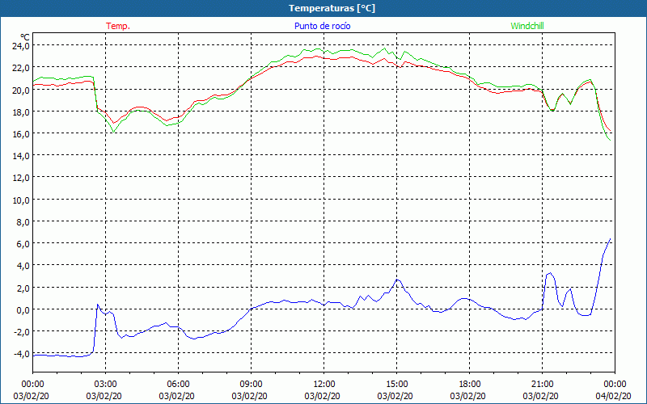Viewport: 647px width, 404px height.
Task: Click the '06:00' time axis label
Action: (178, 385)
